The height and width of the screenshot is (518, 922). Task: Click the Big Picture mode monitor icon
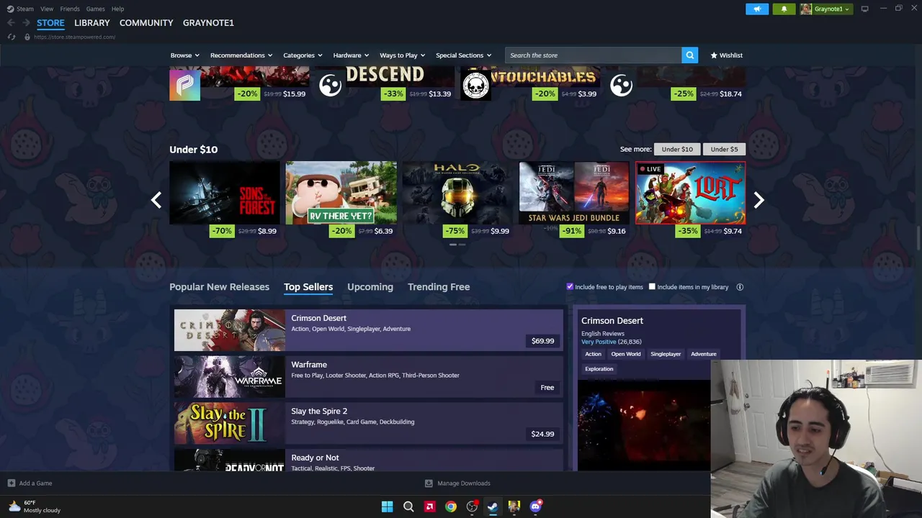coord(864,9)
